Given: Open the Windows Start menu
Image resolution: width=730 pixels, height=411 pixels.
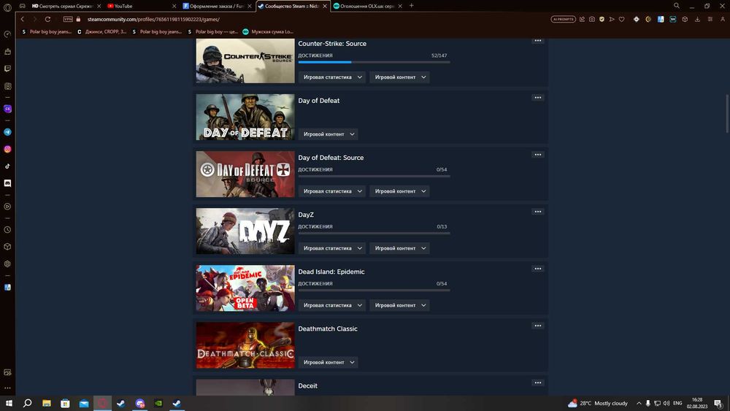Looking at the screenshot, I should (x=9, y=403).
